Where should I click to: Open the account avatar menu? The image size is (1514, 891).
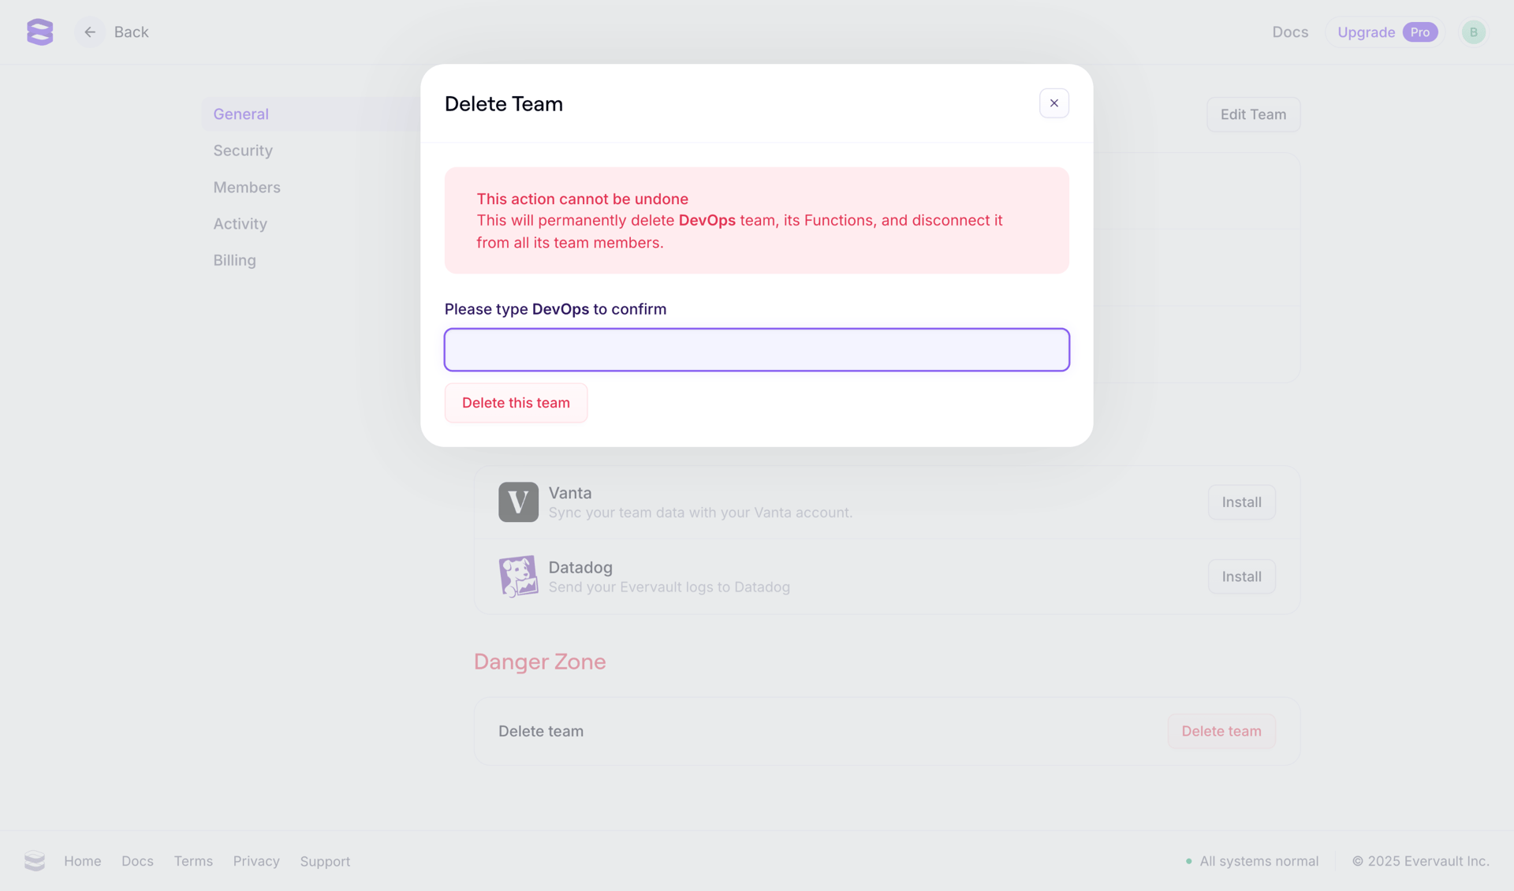click(x=1474, y=32)
